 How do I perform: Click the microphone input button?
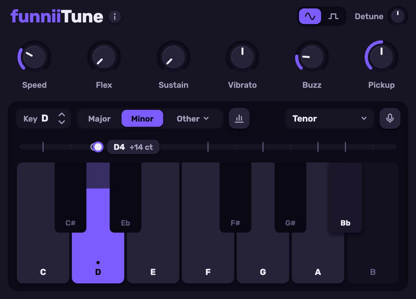click(x=390, y=118)
